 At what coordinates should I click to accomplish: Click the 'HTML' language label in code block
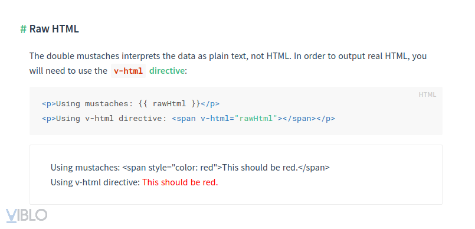click(x=427, y=95)
